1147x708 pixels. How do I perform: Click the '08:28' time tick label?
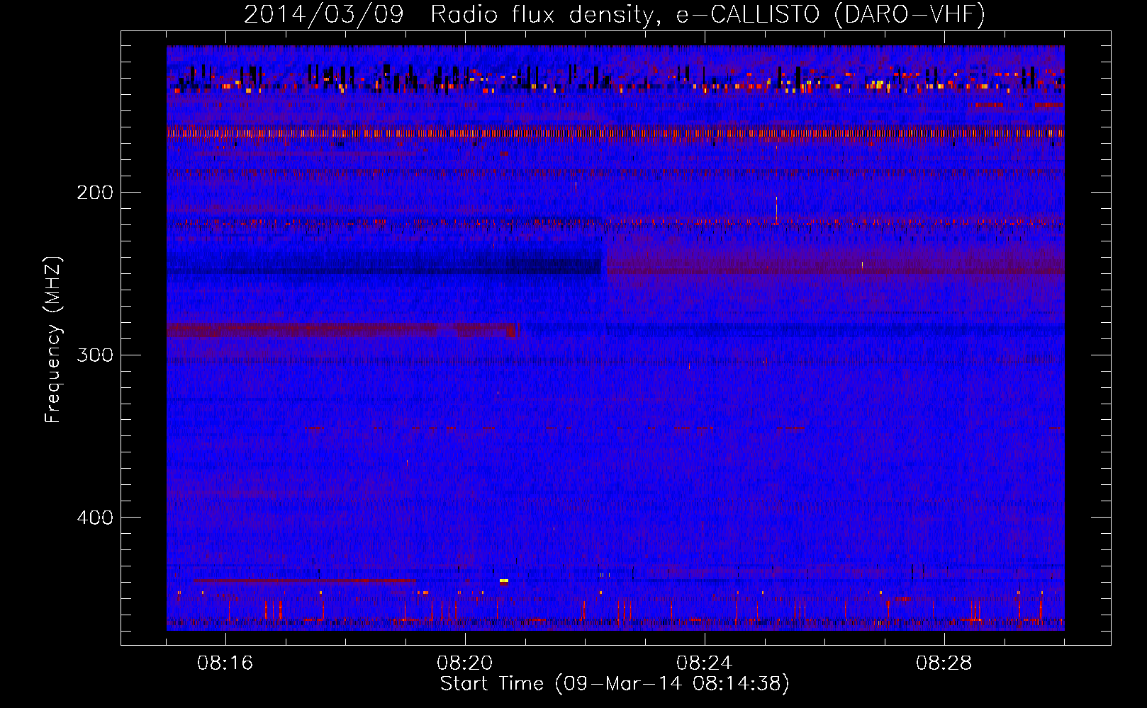coord(944,663)
